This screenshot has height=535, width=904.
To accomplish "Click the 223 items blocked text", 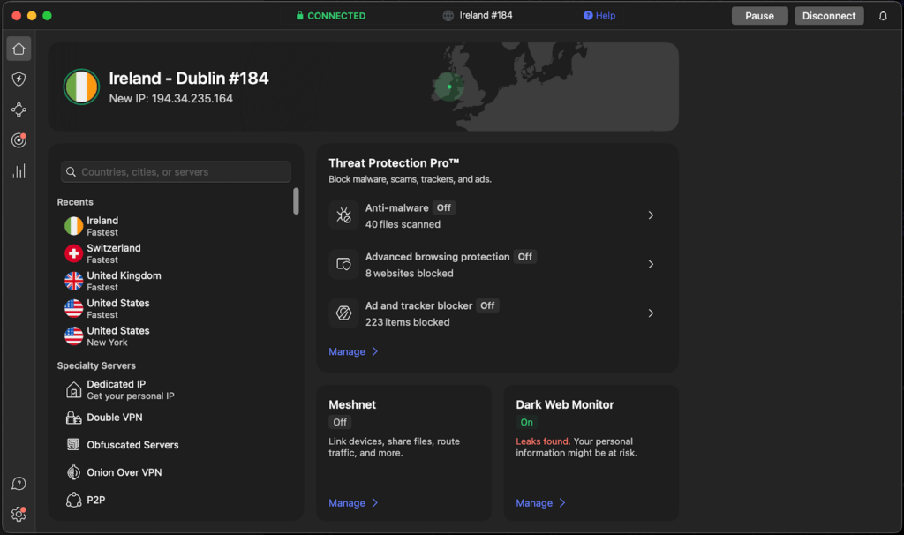I will point(408,322).
